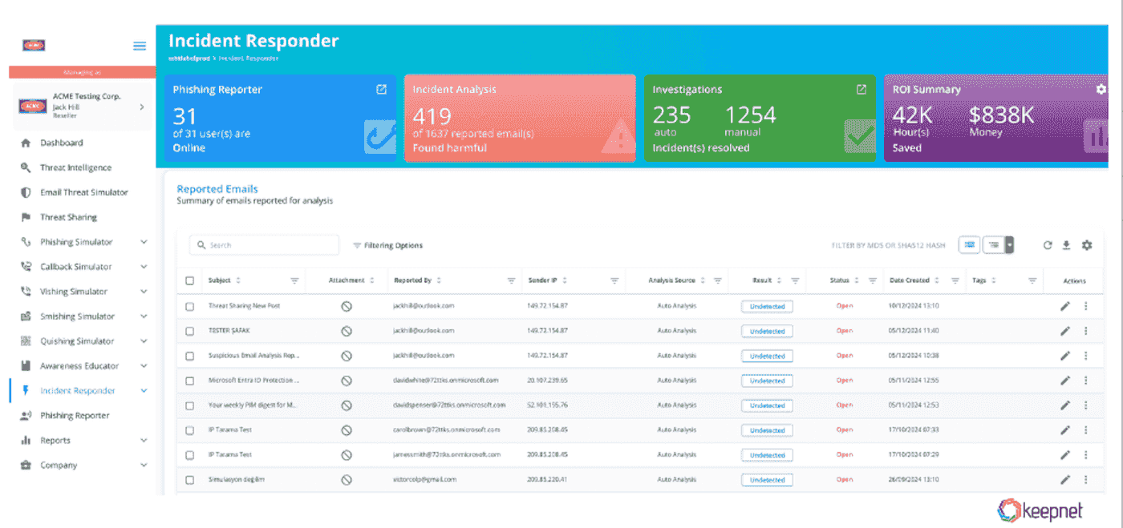
Task: Sort by the Attachment column
Action: click(372, 280)
